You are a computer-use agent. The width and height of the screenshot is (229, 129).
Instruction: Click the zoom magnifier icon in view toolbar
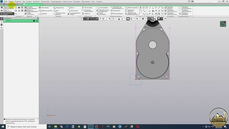pyautogui.click(x=113, y=19)
